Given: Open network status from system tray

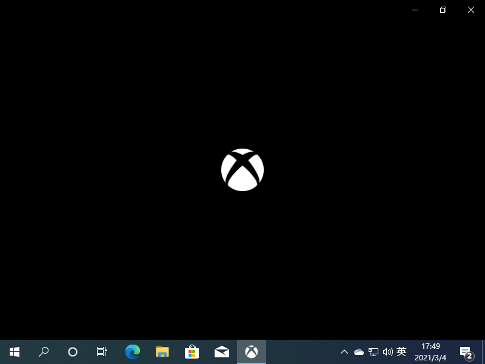Looking at the screenshot, I should click(373, 352).
